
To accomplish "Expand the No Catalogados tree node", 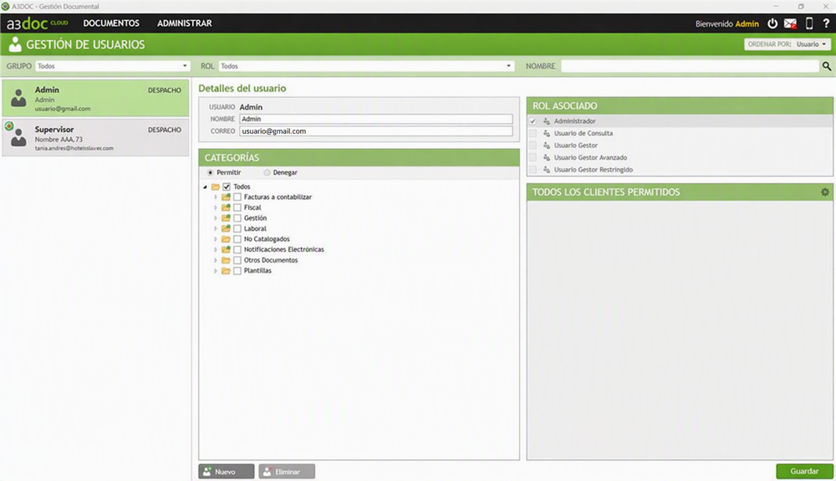I will [216, 239].
